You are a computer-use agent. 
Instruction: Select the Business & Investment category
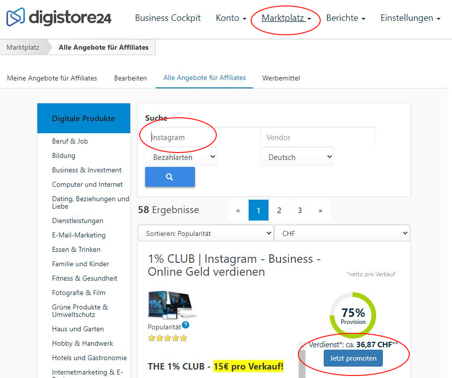point(87,170)
